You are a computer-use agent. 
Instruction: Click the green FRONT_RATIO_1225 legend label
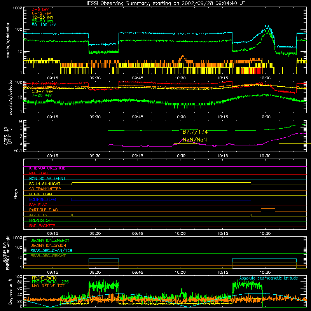[50, 282]
